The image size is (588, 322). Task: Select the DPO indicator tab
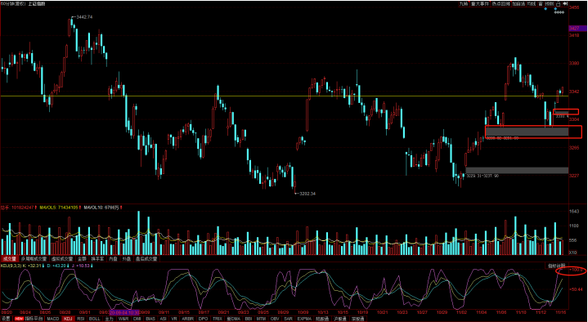[204, 319]
